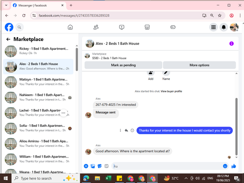The width and height of the screenshot is (244, 183).
Task: Open the Sofia conversation
Action: [x=38, y=128]
